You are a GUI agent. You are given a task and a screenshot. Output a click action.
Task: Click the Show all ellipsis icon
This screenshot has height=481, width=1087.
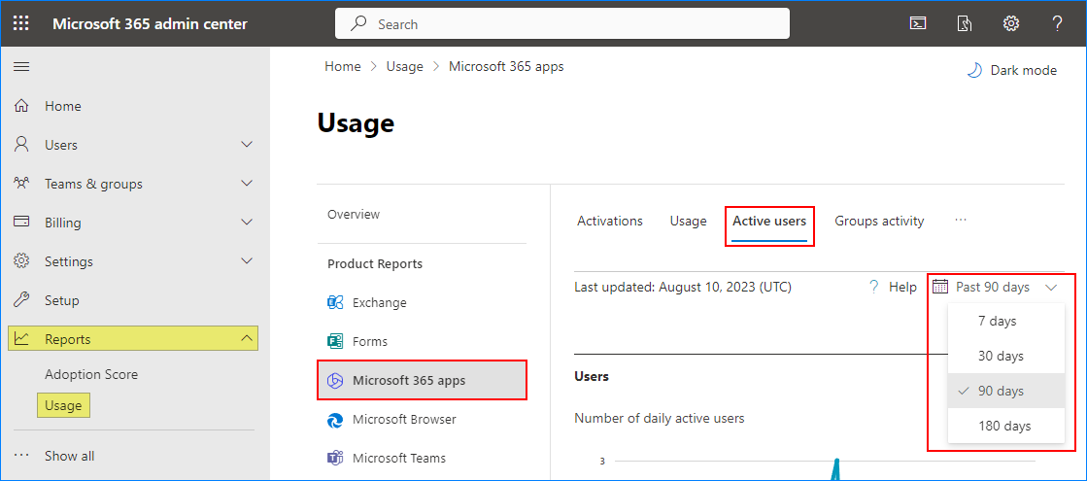[21, 456]
